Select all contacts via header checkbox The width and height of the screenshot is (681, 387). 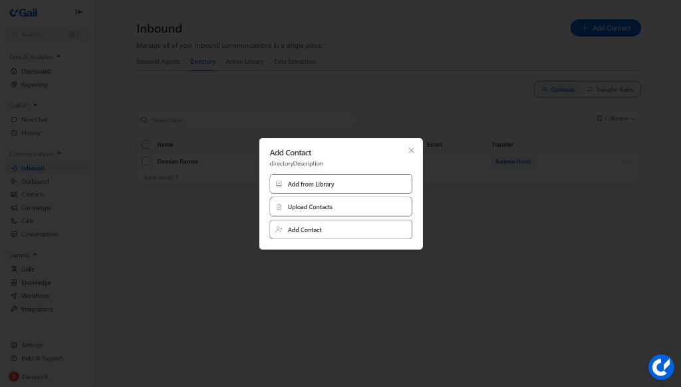146,144
